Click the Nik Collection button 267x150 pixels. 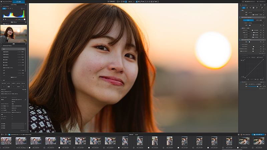(x=246, y=135)
